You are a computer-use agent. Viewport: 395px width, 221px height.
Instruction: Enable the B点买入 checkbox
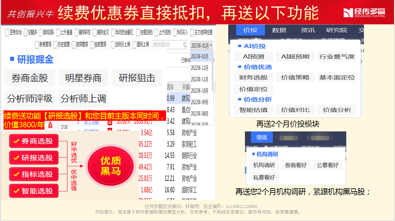coord(175,32)
